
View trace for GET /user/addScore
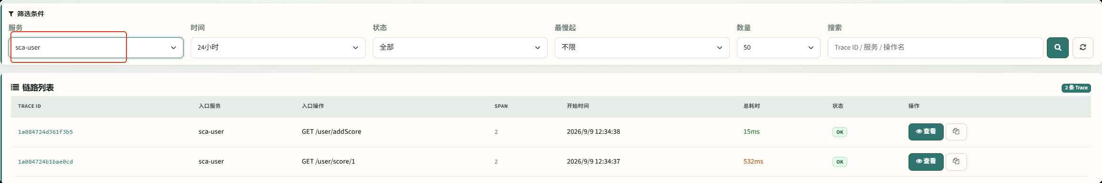click(926, 132)
